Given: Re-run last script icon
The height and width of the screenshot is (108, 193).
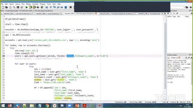Looking at the screenshot, I should [x=42, y=7].
